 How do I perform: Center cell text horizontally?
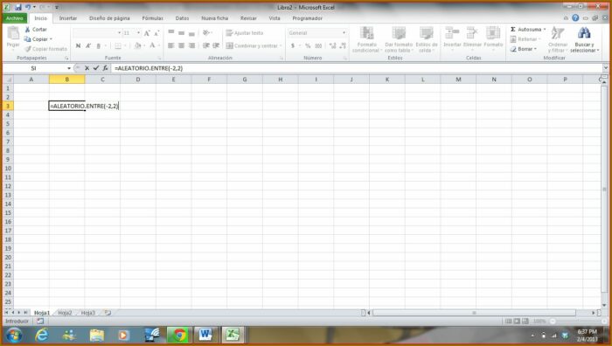[x=181, y=45]
